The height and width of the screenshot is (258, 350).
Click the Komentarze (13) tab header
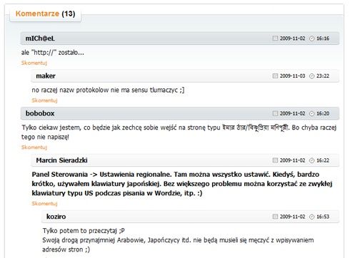[45, 14]
